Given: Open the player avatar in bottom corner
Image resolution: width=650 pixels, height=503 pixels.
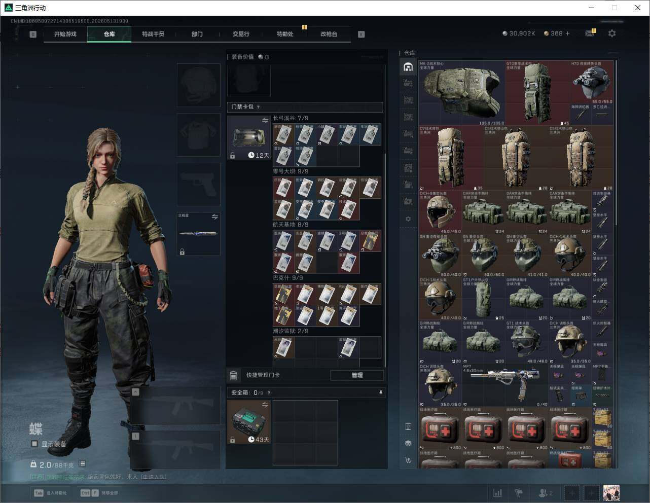Looking at the screenshot, I should tap(611, 493).
